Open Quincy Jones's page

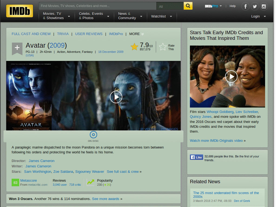201,116
